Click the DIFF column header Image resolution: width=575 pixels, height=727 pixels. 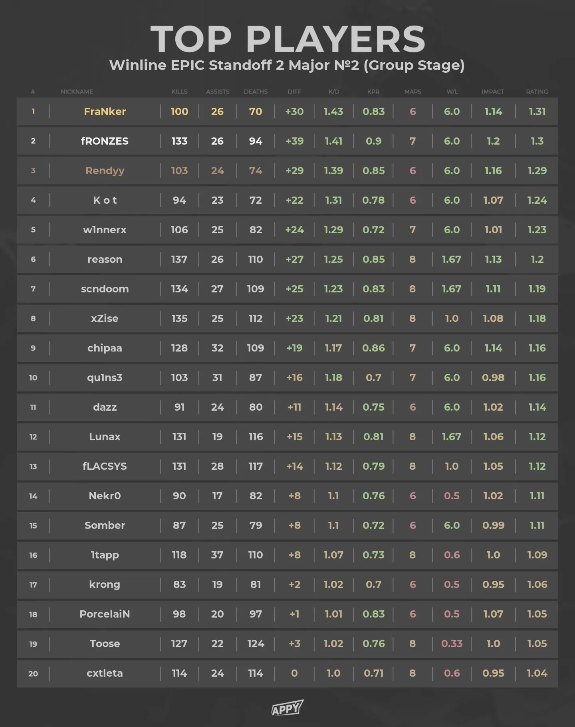pyautogui.click(x=294, y=92)
